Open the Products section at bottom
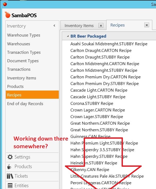Viewport: 156px width, 189px height. (32, 166)
